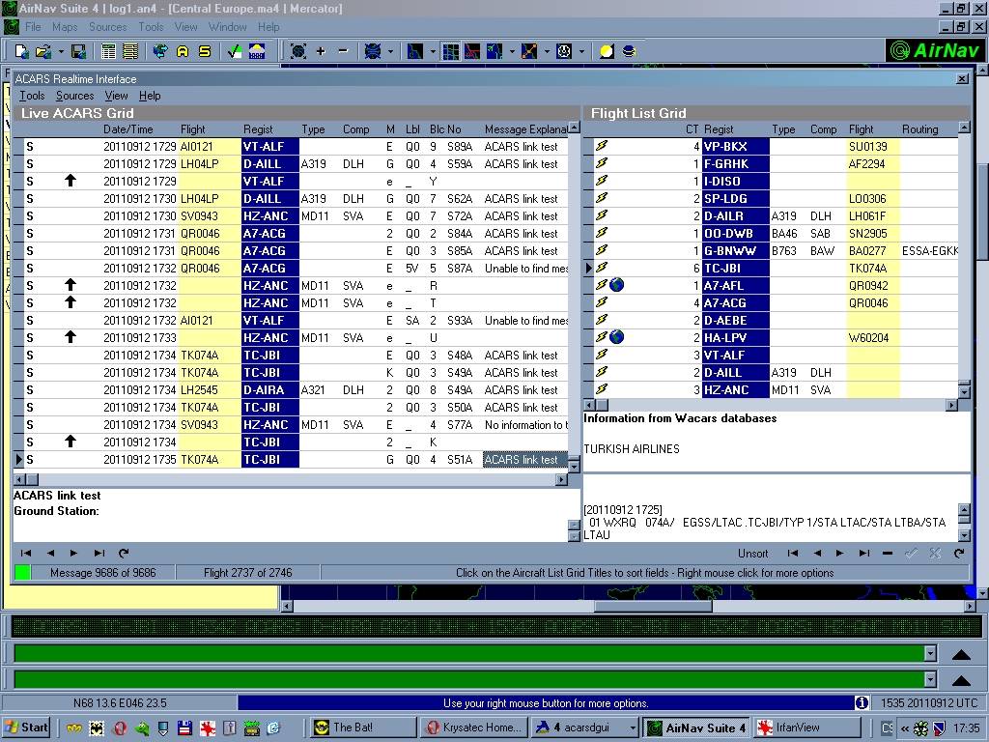
Task: Expand the acarsdgui taskbar group arrow
Action: coord(633,728)
